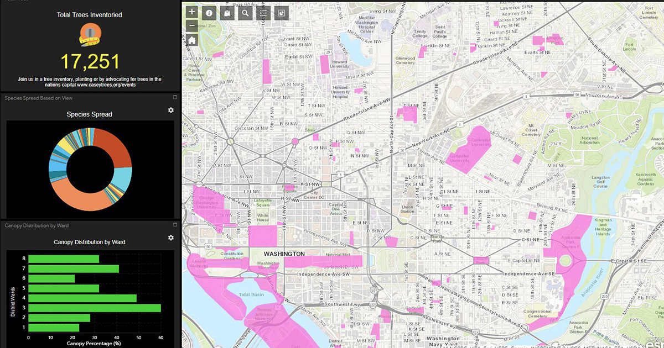Maximize the Canopy Distribution by Ward widget
Viewport: 664px width, 348px height.
[175, 225]
